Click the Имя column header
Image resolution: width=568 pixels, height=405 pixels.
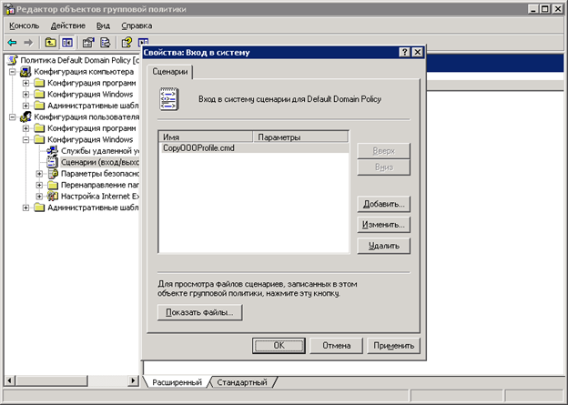[x=206, y=137]
